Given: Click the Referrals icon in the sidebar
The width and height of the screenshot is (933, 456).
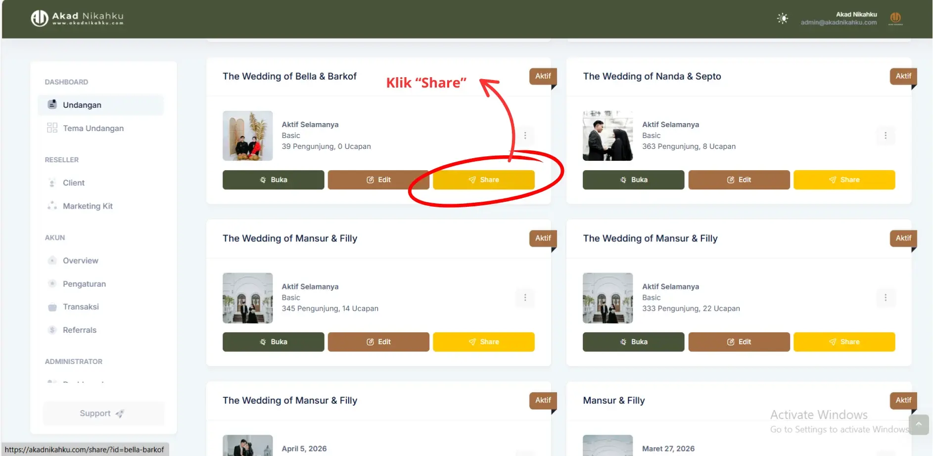Looking at the screenshot, I should point(52,330).
